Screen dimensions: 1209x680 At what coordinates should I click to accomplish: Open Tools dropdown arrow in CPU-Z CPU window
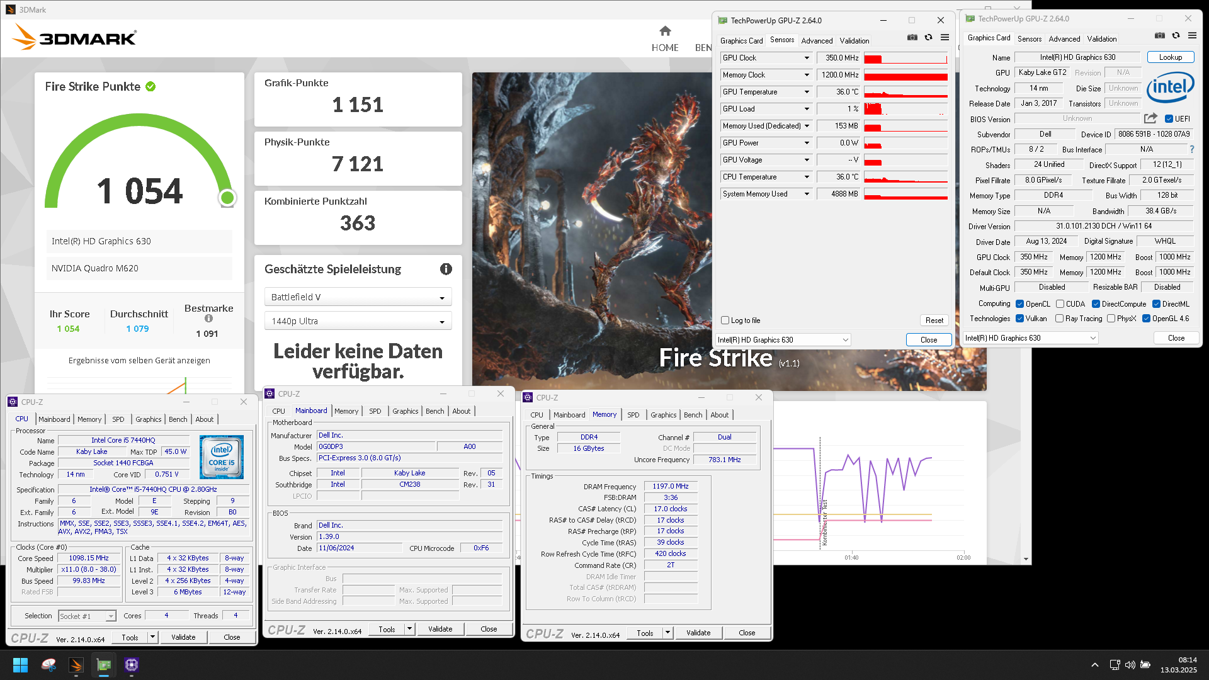click(152, 637)
